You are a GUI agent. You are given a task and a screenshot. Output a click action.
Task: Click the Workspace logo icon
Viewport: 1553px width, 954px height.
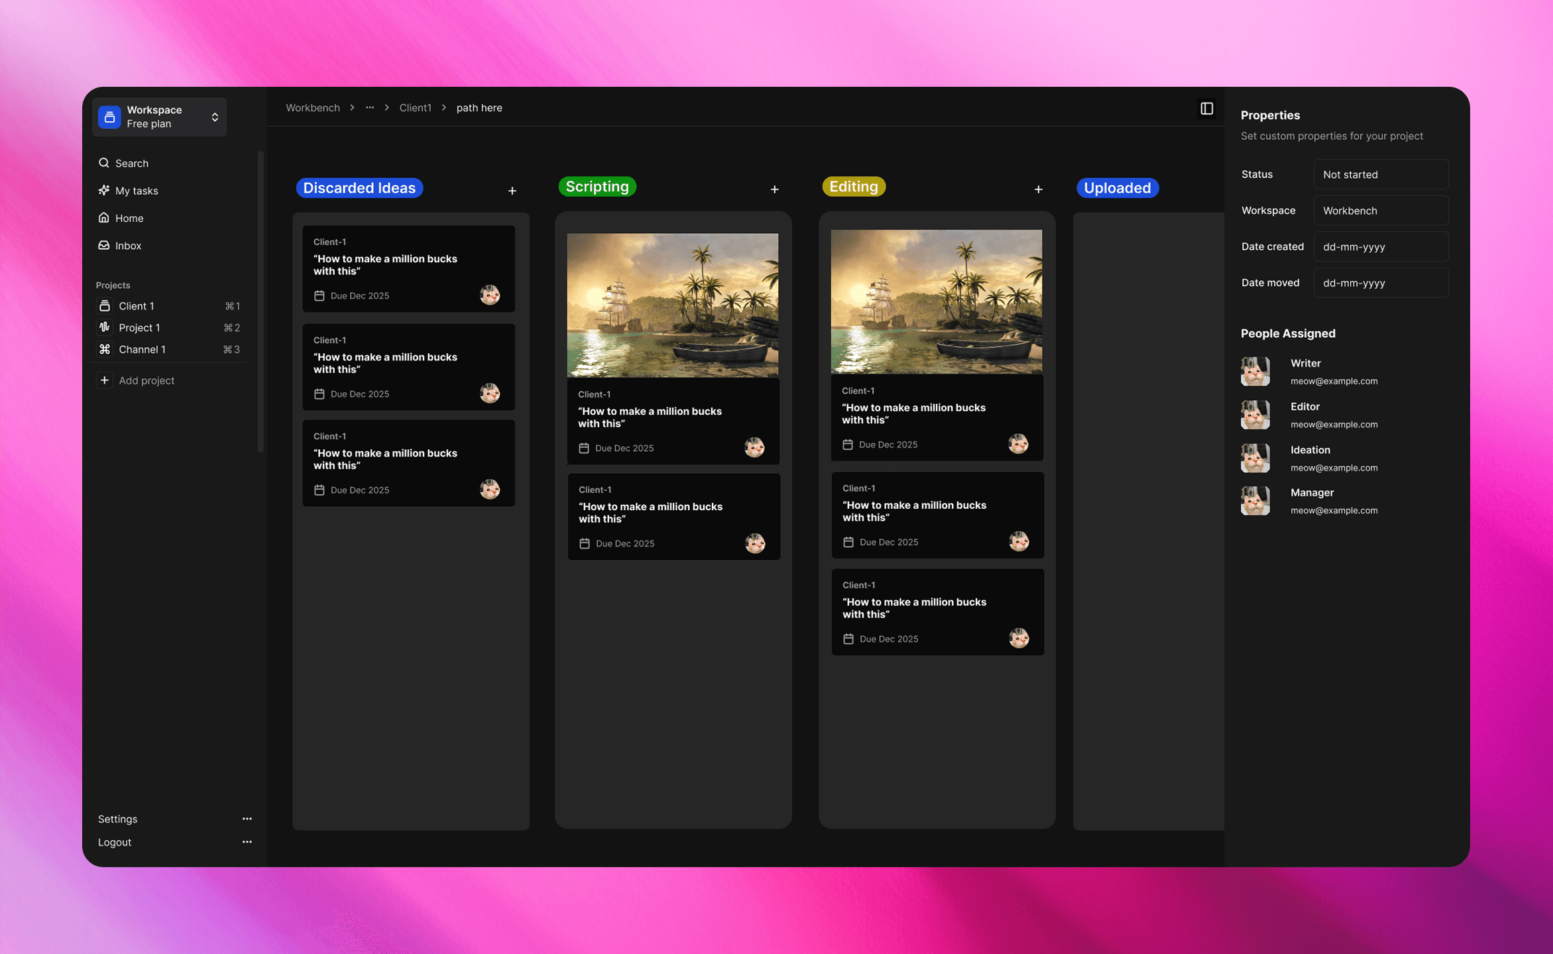[x=109, y=117]
